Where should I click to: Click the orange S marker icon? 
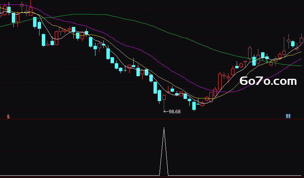point(8,116)
